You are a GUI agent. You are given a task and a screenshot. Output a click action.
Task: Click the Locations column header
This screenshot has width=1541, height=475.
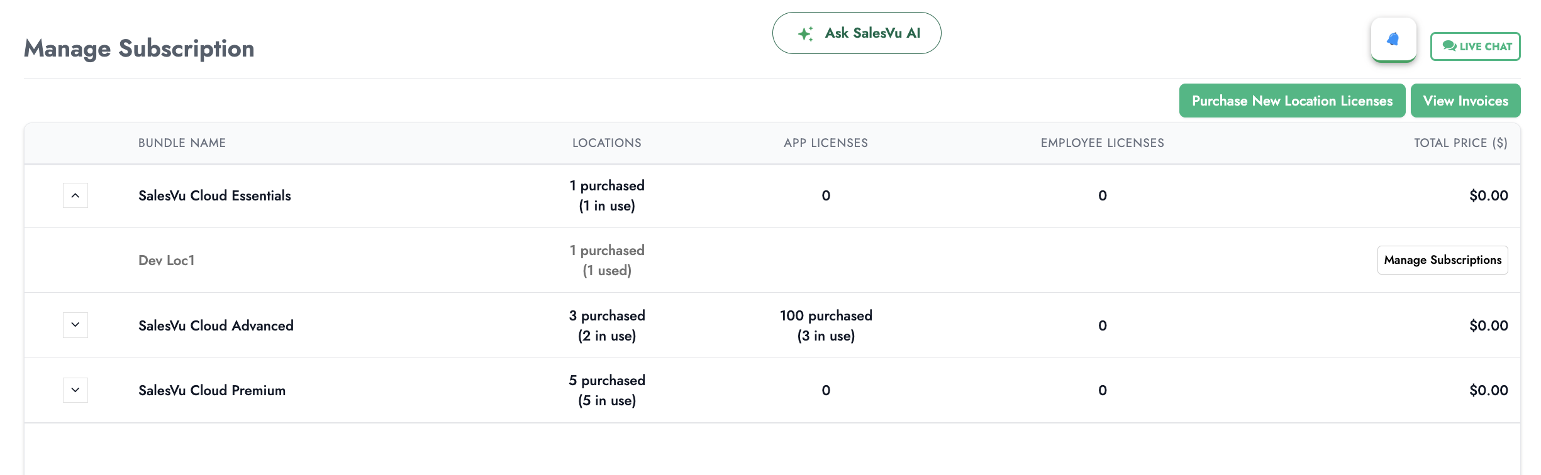pyautogui.click(x=606, y=143)
